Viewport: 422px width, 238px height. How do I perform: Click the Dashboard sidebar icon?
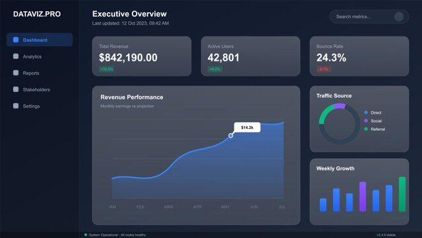(16, 40)
